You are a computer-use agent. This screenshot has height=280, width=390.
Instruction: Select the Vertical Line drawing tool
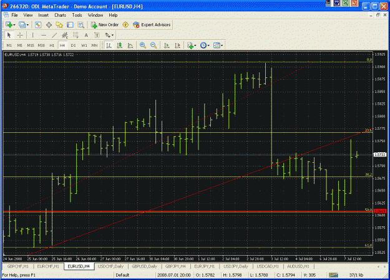pos(32,36)
